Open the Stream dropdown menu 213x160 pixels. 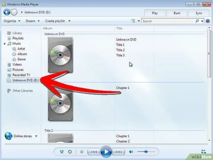(32, 21)
